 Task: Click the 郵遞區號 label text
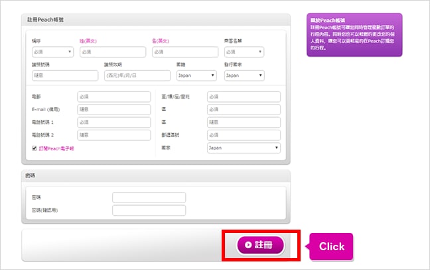[x=171, y=135]
